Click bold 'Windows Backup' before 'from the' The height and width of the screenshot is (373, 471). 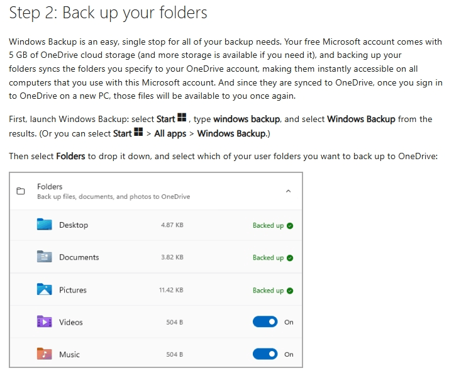pos(361,119)
